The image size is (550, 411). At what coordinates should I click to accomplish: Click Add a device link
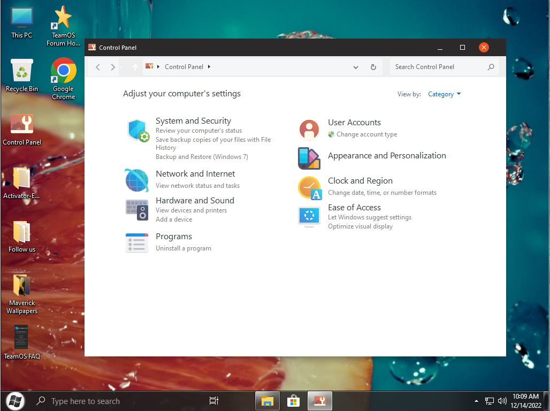click(174, 219)
